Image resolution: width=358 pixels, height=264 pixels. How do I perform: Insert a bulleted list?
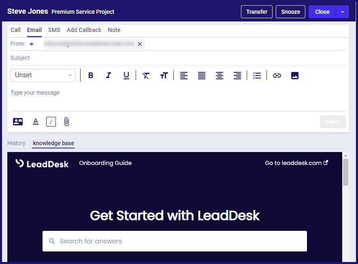pyautogui.click(x=257, y=76)
